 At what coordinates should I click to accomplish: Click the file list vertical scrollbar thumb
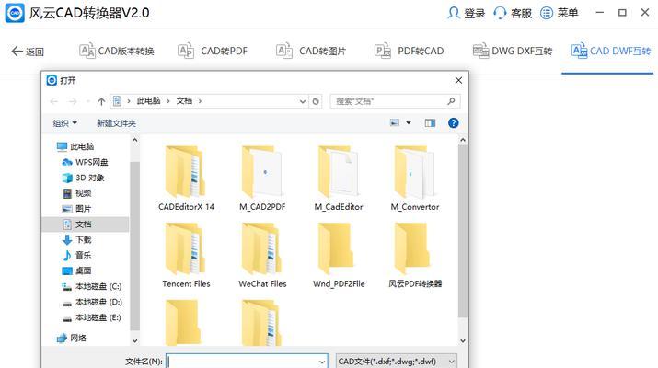(x=463, y=231)
